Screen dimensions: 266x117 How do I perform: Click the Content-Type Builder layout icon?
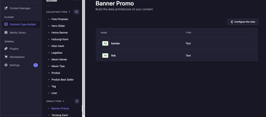(x=6, y=24)
